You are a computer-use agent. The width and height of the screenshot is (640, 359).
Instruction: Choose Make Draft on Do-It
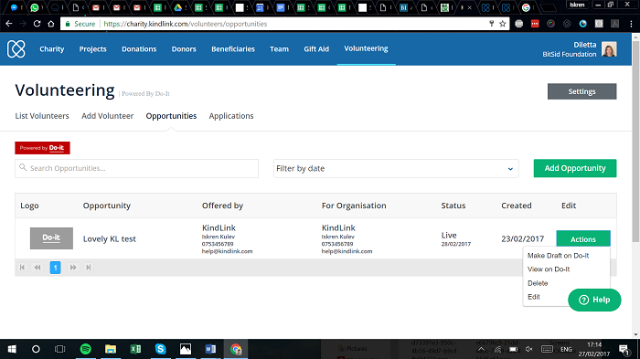pos(558,256)
